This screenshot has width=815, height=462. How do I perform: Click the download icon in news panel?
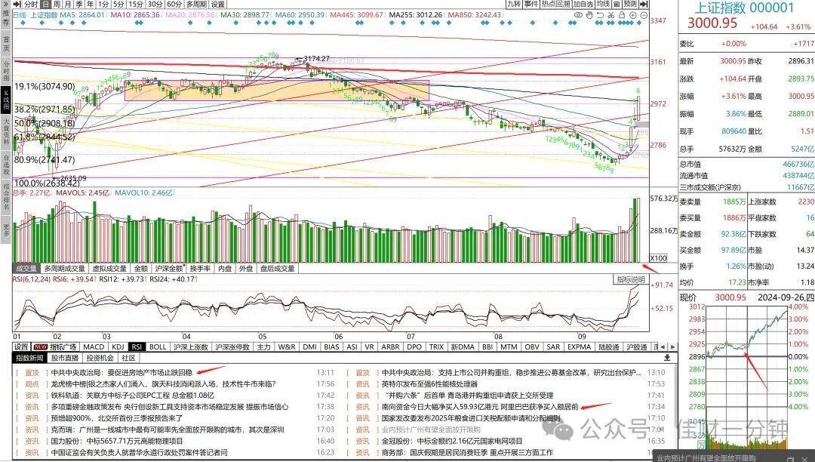tap(667, 358)
